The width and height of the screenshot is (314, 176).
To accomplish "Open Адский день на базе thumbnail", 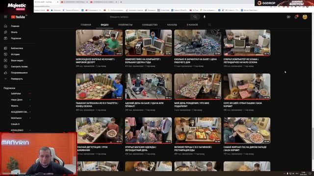I will pyautogui.click(x=148, y=87).
